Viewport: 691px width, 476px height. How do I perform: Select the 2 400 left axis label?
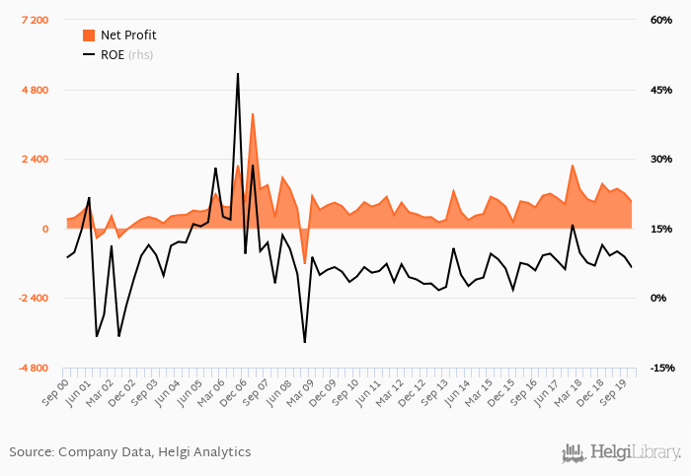click(34, 160)
